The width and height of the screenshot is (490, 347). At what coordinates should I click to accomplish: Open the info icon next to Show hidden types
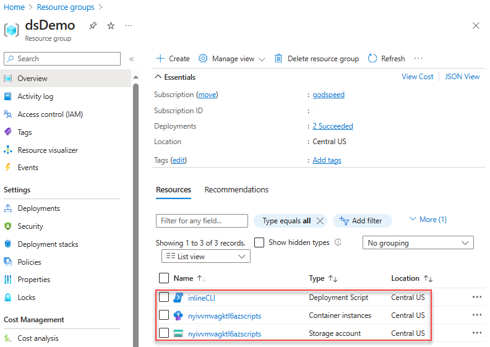tap(338, 242)
